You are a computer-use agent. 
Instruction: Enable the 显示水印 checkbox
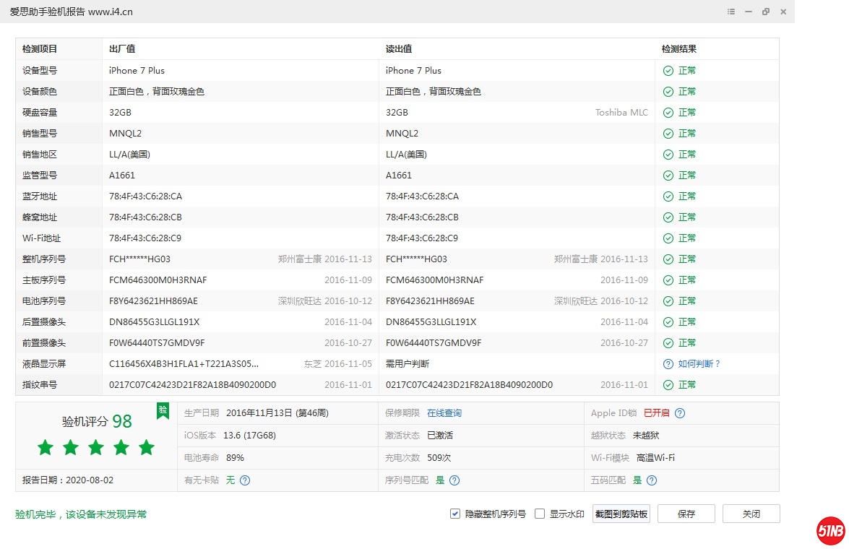[540, 514]
